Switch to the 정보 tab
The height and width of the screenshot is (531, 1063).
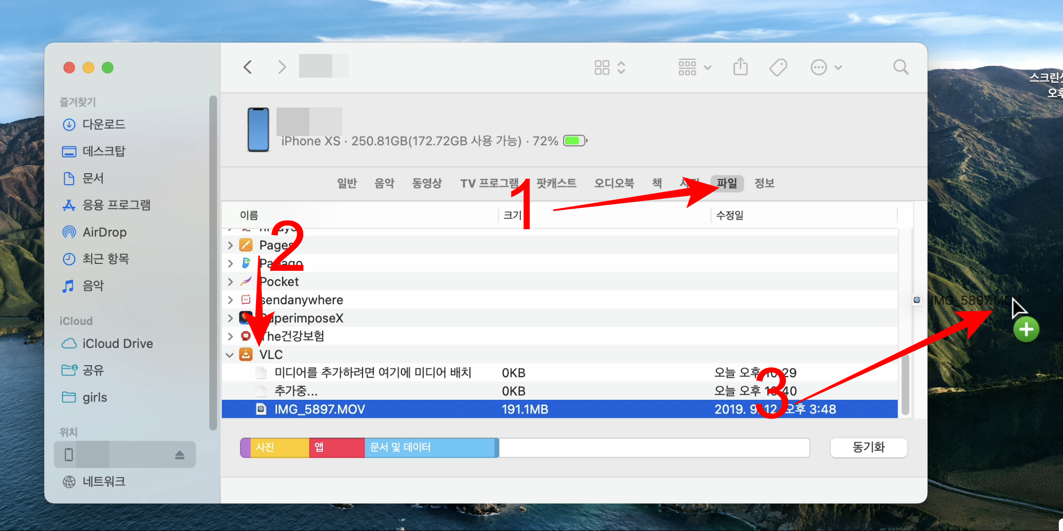[x=764, y=183]
